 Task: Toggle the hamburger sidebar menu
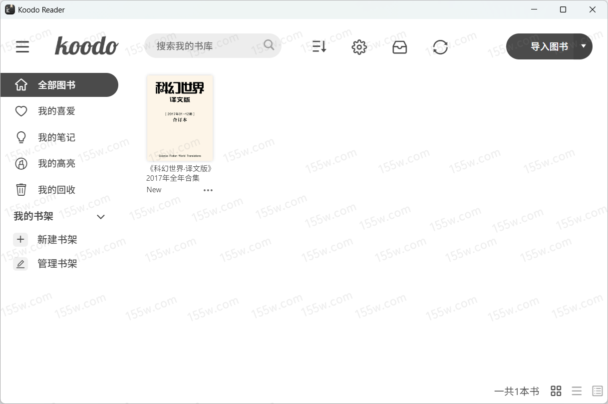coord(22,47)
